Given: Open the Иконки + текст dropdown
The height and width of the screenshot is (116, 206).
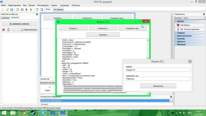Looking at the screenshot, I should (x=190, y=18).
